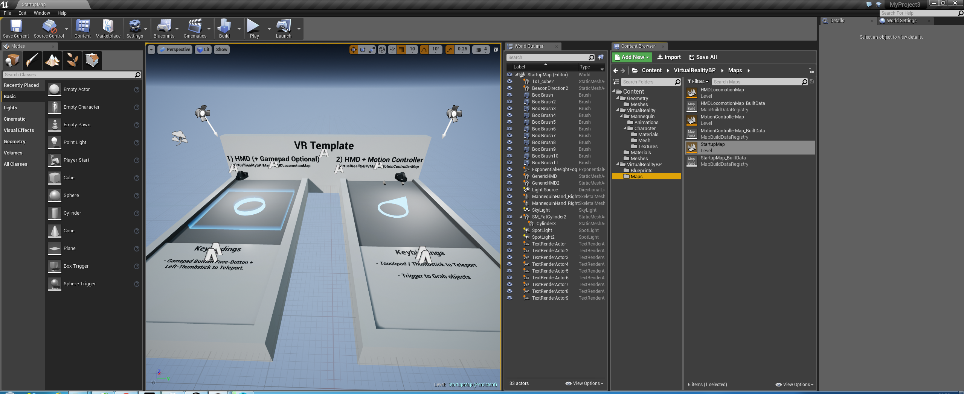Select StartupMap level thumbnail
The height and width of the screenshot is (394, 964).
coord(692,147)
